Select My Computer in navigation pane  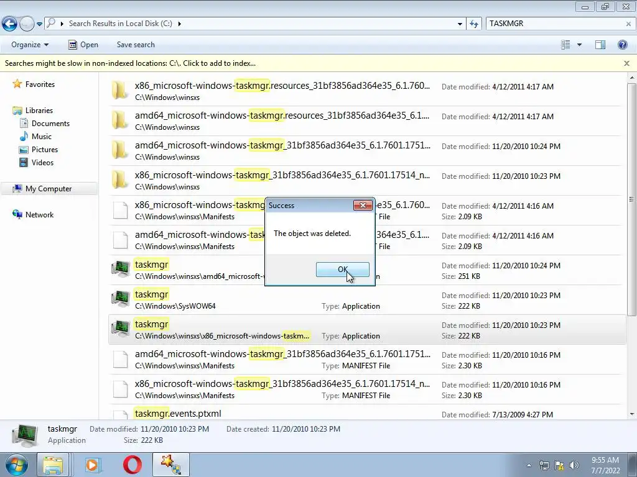click(49, 189)
